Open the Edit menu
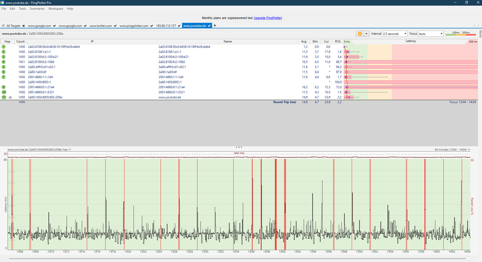This screenshot has width=482, height=262. (12, 9)
